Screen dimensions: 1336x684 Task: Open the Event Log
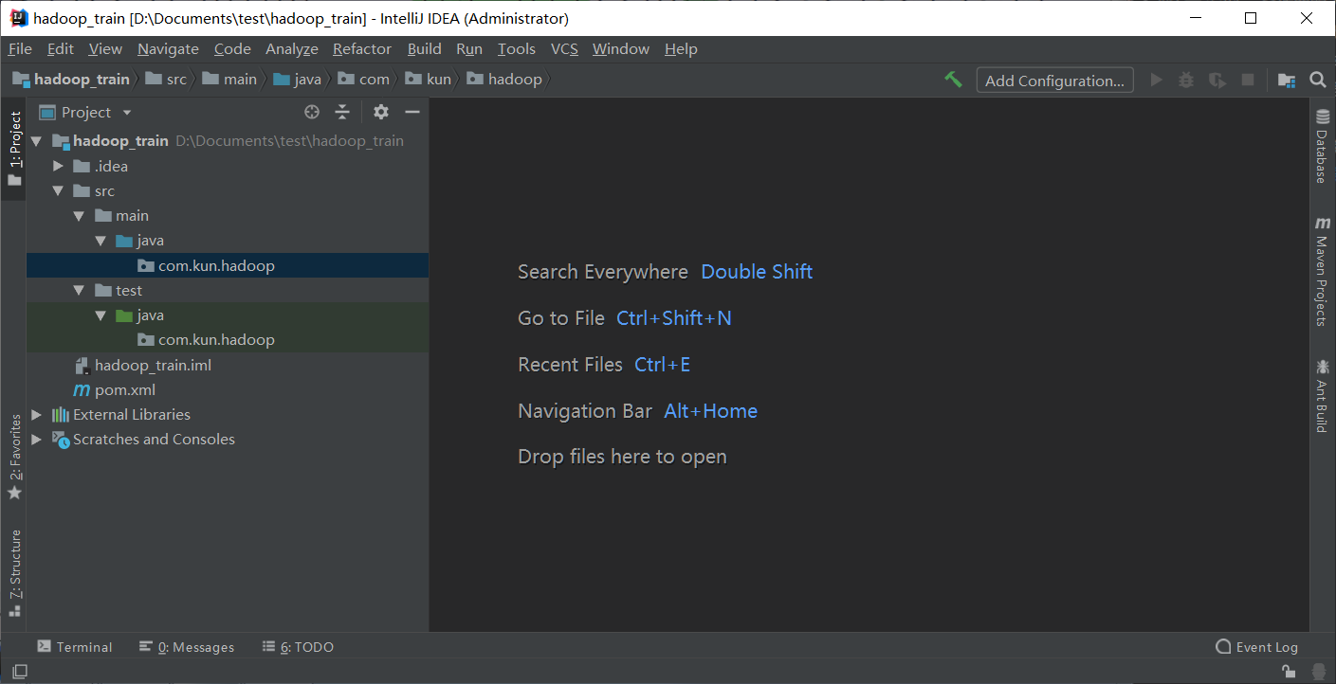tap(1256, 647)
